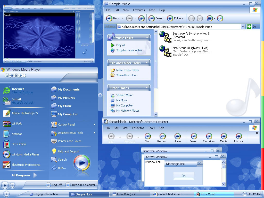Click scroll up arrow in Active Window
The width and height of the screenshot is (264, 198).
(x=224, y=162)
